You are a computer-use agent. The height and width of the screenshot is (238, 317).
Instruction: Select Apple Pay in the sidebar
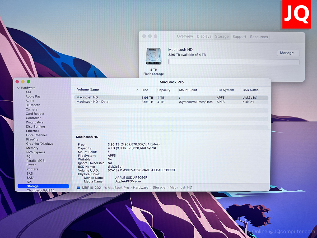pos(33,97)
